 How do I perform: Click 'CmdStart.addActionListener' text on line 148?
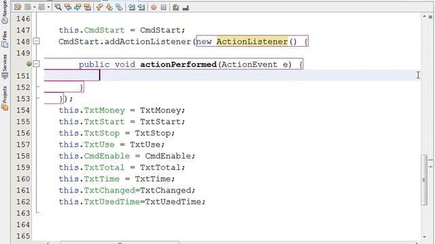click(124, 41)
